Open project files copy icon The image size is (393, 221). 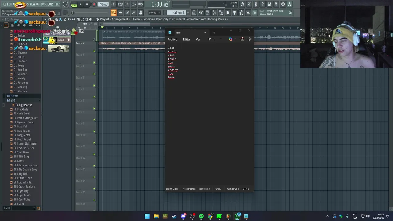point(228,13)
